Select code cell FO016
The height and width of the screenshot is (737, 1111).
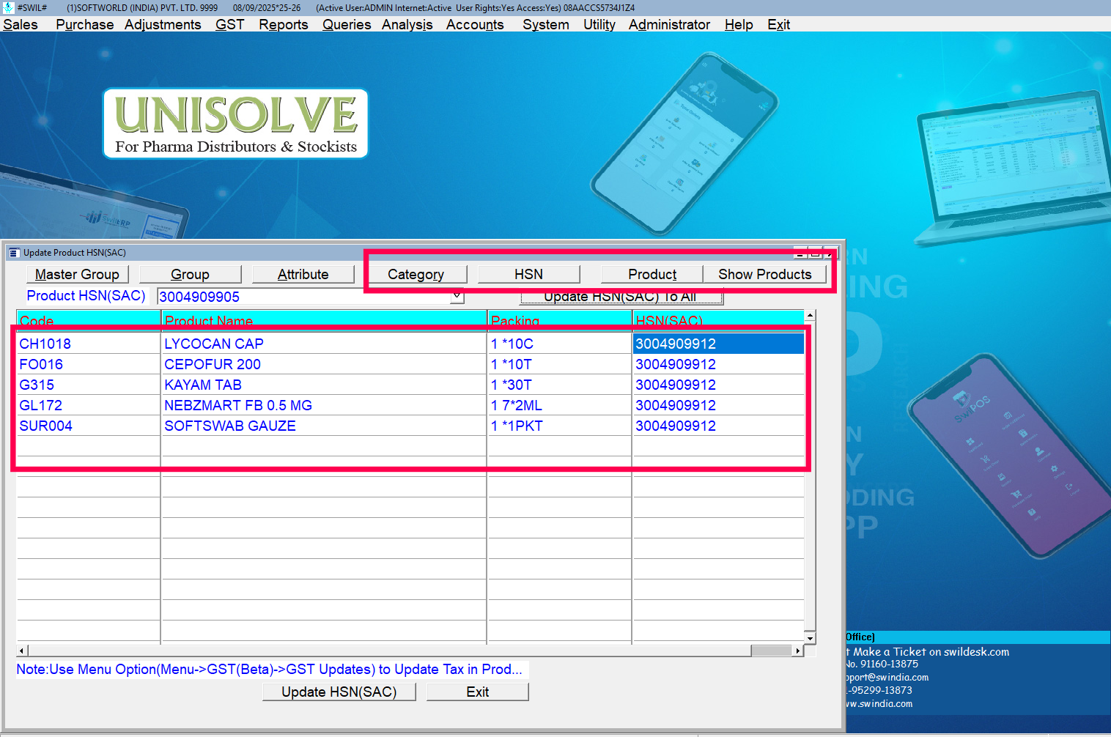point(89,364)
